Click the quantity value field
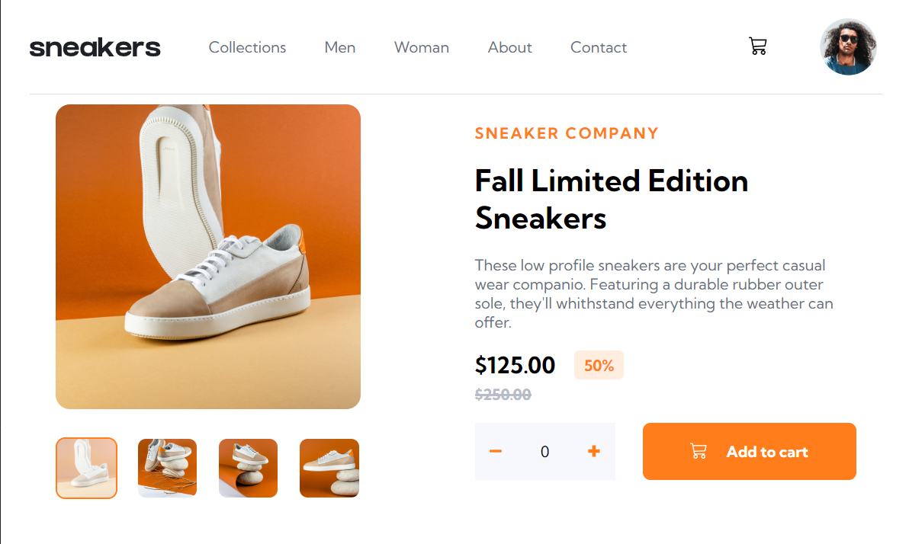The width and height of the screenshot is (909, 544). [544, 451]
